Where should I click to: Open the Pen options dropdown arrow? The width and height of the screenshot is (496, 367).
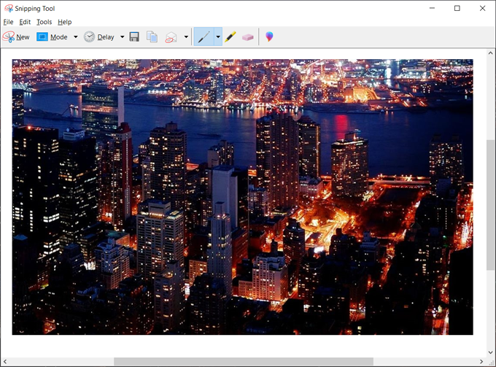point(217,37)
